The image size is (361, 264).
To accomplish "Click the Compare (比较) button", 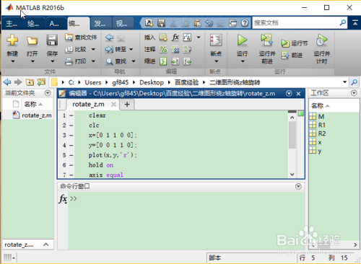I will [x=76, y=49].
